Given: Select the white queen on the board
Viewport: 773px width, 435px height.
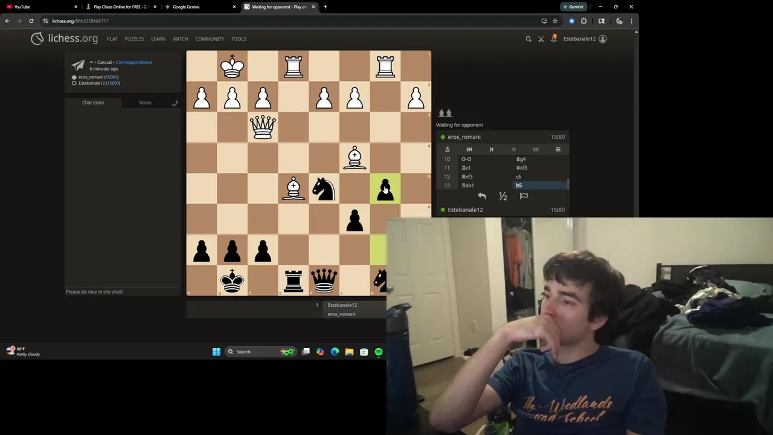Looking at the screenshot, I should 263,127.
